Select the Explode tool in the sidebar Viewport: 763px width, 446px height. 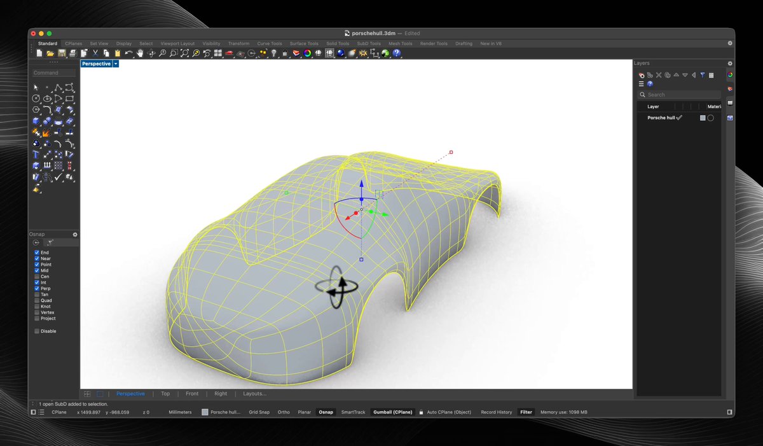[46, 132]
